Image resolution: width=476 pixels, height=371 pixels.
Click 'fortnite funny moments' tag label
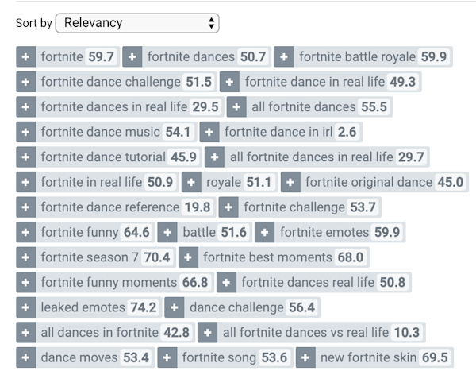109,282
